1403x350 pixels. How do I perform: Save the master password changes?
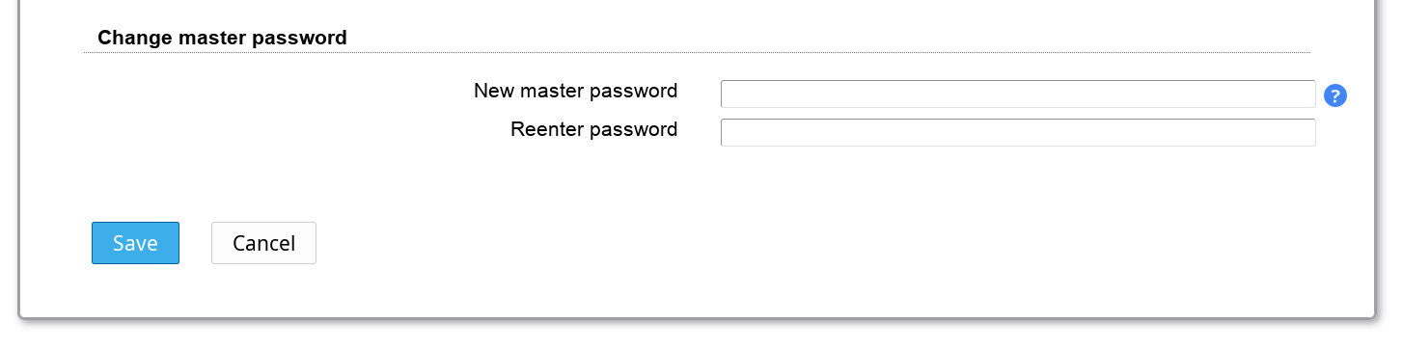coord(135,243)
